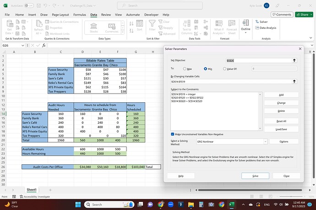316x210 pixels.
Task: Click the range selector arrow for Changing Variable Cells
Action: [x=294, y=81]
